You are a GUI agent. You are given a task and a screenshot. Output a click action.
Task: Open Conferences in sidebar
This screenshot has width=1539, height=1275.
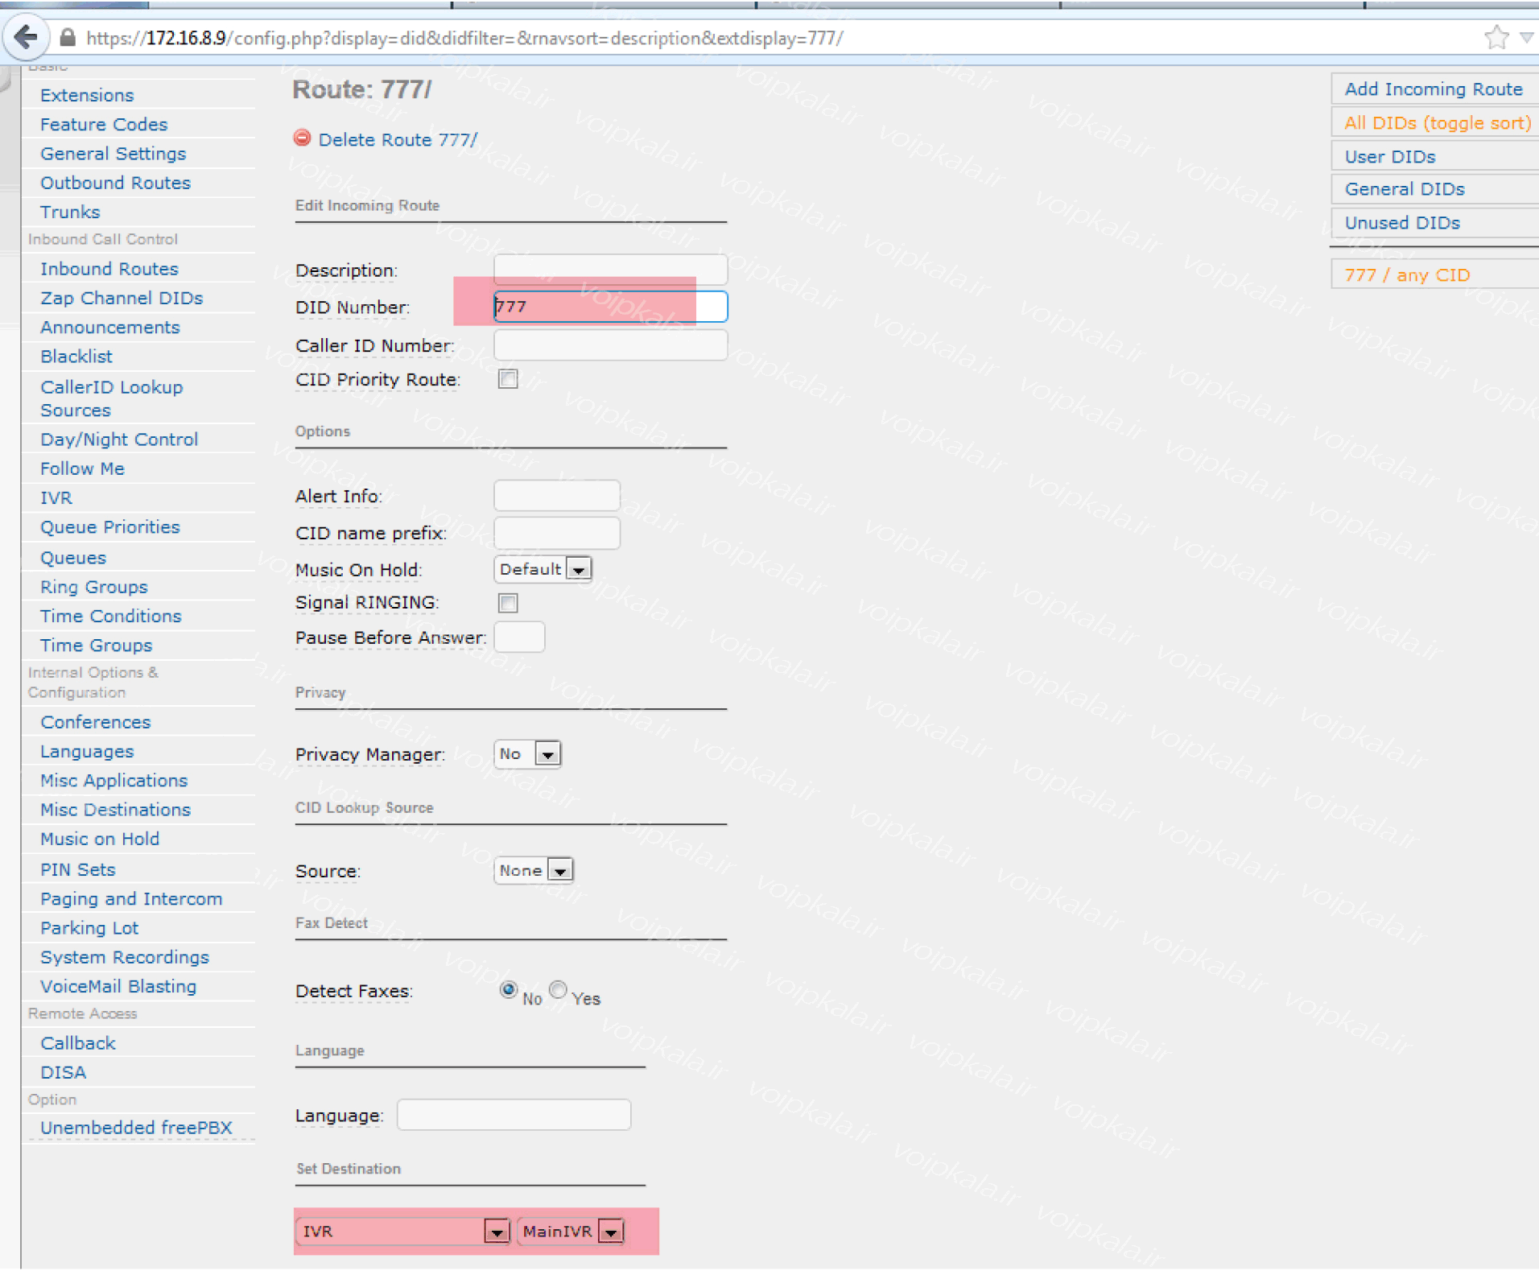pyautogui.click(x=96, y=722)
